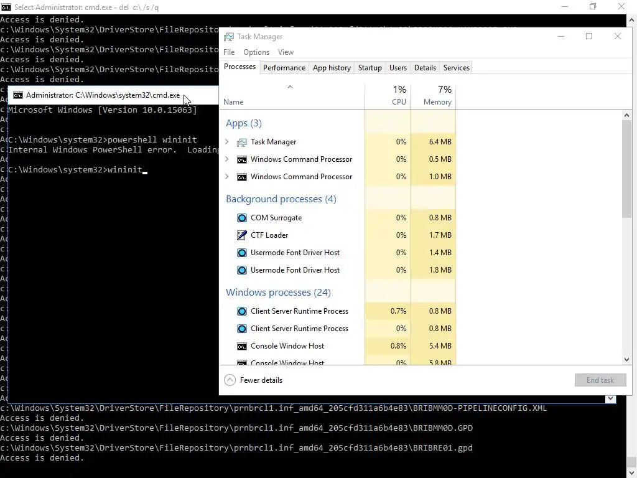Sort processes by the Memory column
Image resolution: width=637 pixels, height=478 pixels.
(433, 95)
